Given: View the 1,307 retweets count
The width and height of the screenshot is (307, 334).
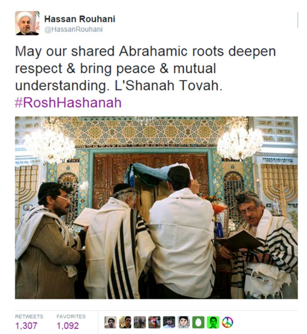Looking at the screenshot, I should (26, 326).
